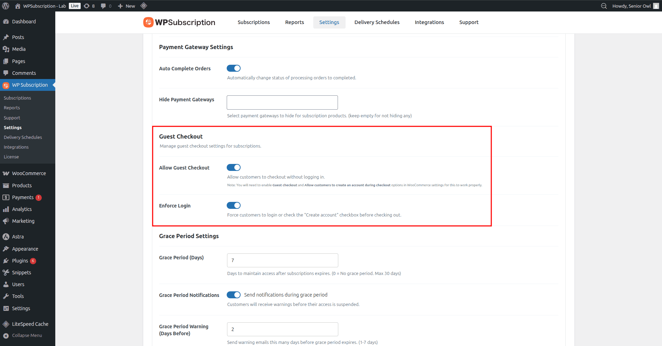Click the Collapse Menu arrow icon

pyautogui.click(x=6, y=336)
